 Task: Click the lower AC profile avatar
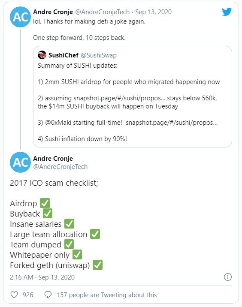click(20, 162)
